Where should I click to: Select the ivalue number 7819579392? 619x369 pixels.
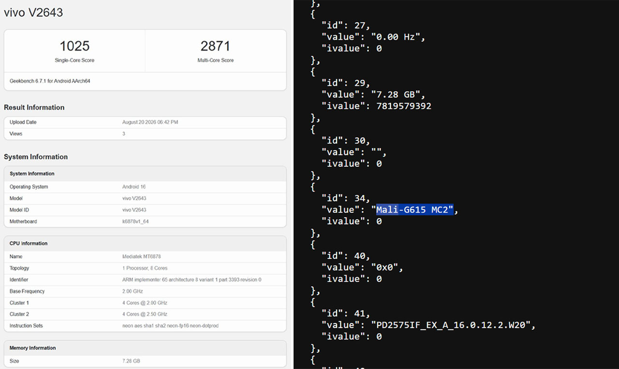tap(404, 106)
